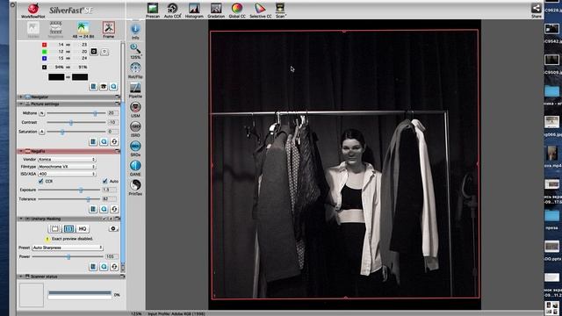Screen dimensions: 562x316
Task: Open the Vendor dropdown
Action: [x=67, y=159]
